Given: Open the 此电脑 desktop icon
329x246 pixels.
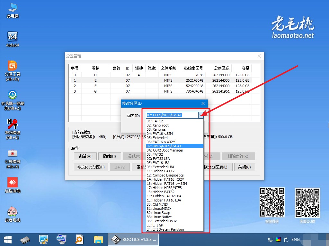Looking at the screenshot, I should tap(13, 10).
